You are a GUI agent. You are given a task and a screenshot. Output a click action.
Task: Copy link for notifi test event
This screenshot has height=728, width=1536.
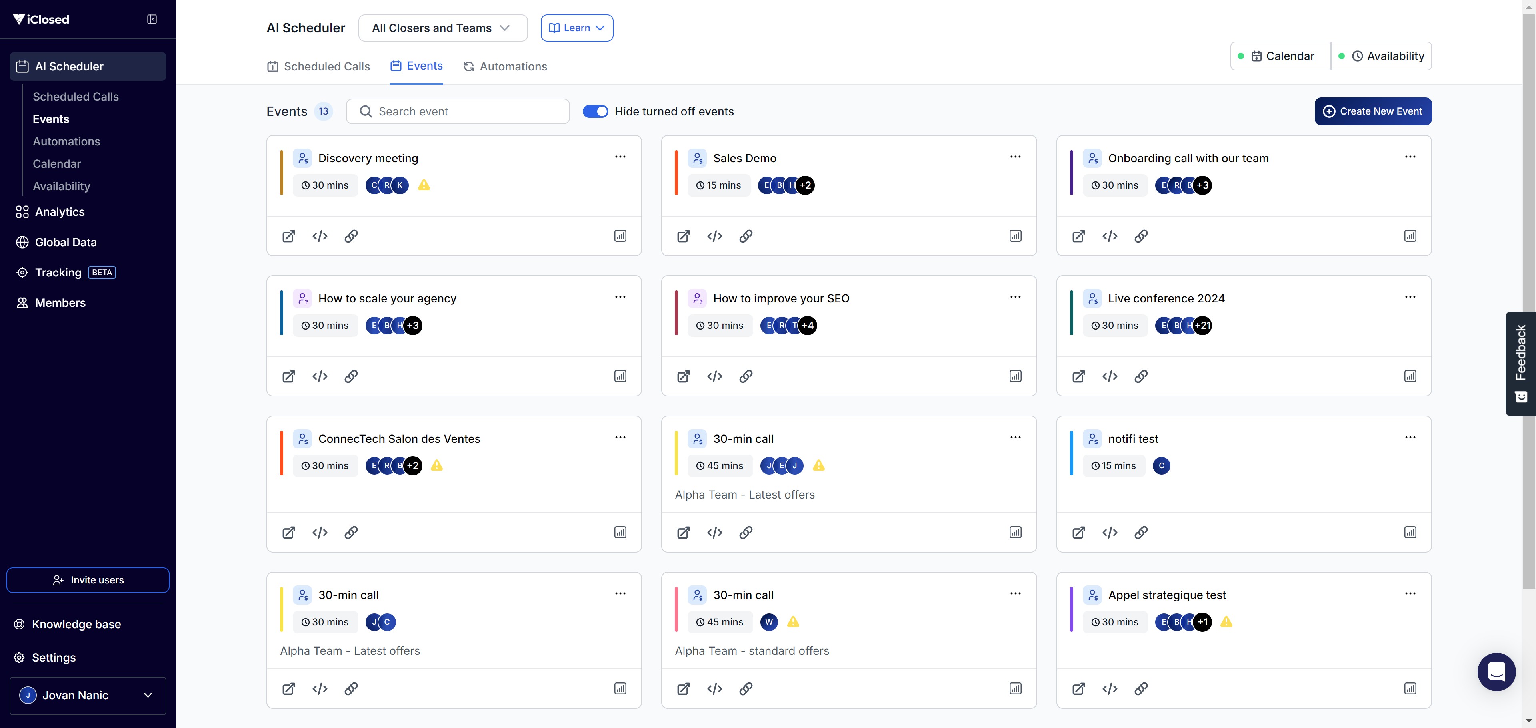click(x=1140, y=532)
